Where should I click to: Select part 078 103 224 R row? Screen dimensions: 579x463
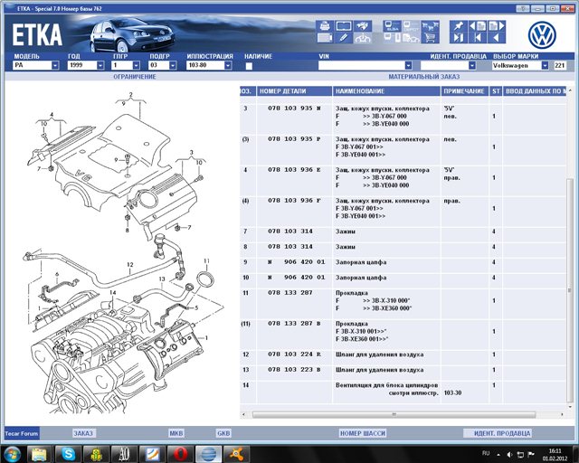pyautogui.click(x=403, y=354)
